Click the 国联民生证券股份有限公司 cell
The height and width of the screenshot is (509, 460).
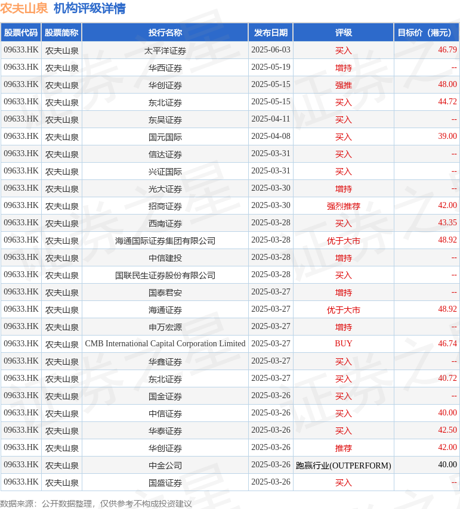click(165, 275)
